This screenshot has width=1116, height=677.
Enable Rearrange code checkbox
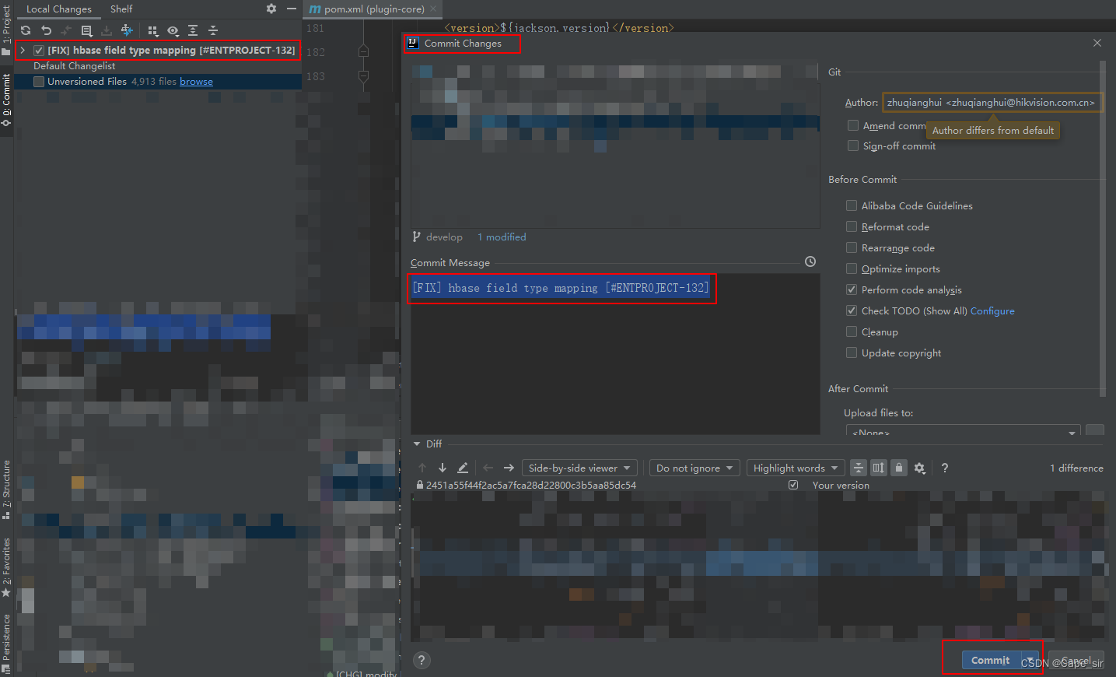(852, 247)
